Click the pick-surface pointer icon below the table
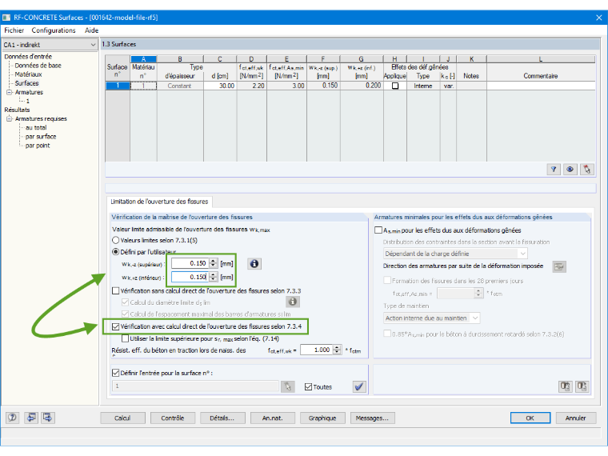This screenshot has width=608, height=456. point(586,170)
